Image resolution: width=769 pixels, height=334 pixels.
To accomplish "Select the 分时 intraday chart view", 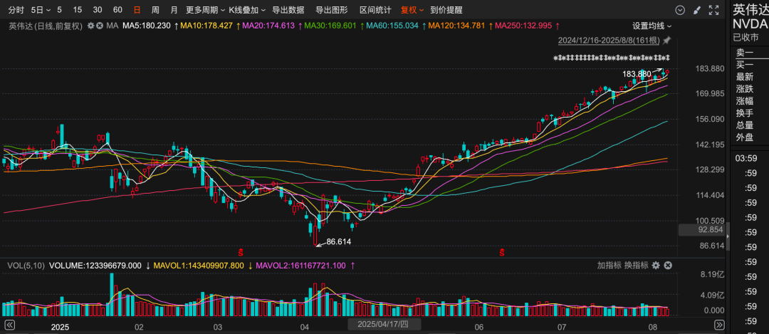I will coord(16,10).
